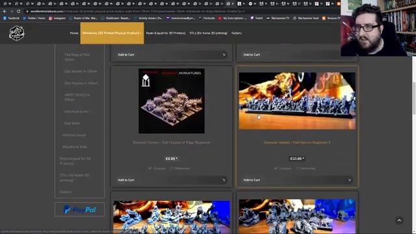Tick Remember under Full Horrors Regiment 2

point(305,168)
